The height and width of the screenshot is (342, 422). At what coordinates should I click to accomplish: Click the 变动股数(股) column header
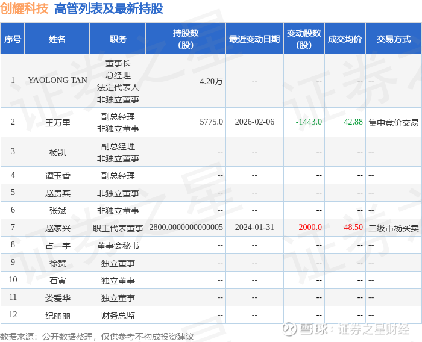tap(304, 39)
